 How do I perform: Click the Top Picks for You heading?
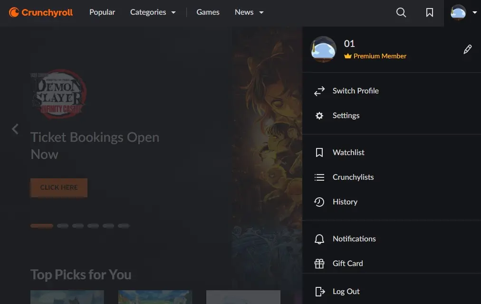tap(81, 275)
